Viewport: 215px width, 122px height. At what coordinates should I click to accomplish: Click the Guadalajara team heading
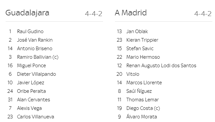(27, 13)
